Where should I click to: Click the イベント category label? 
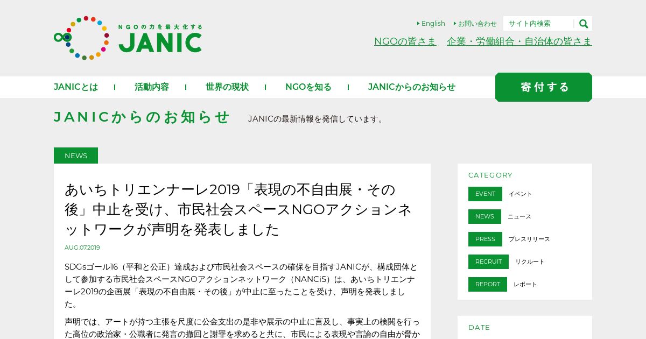click(521, 194)
